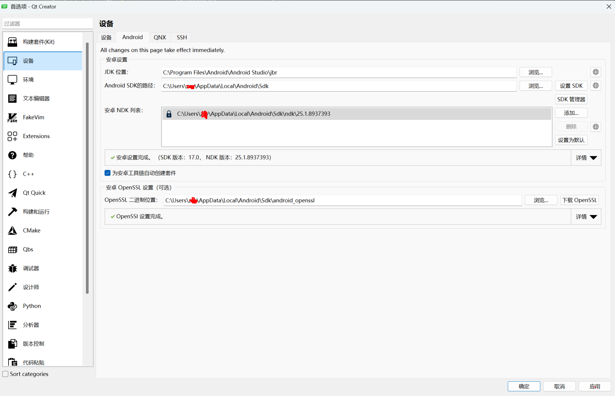Open the Kits (构建套件) icon
The height and width of the screenshot is (396, 615).
tap(12, 42)
